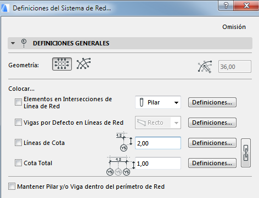The width and height of the screenshot is (259, 198).
Task: Click the 2,00 dimension line field
Action: [x=158, y=143]
